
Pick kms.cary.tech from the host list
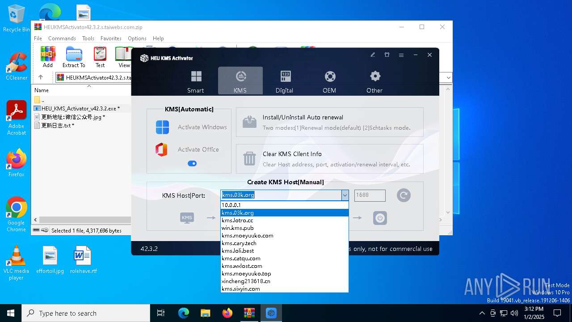[285, 243]
